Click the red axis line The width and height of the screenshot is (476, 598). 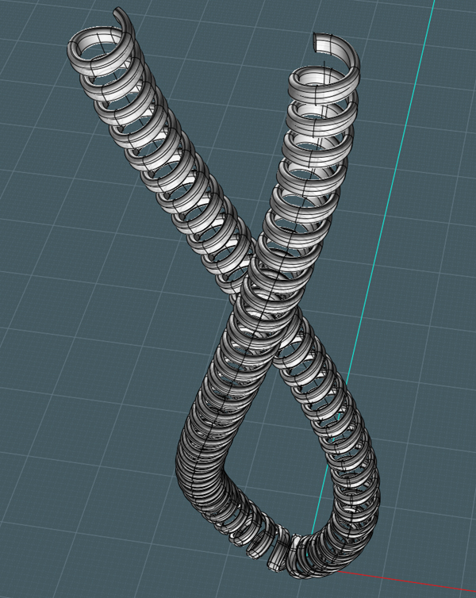406,581
